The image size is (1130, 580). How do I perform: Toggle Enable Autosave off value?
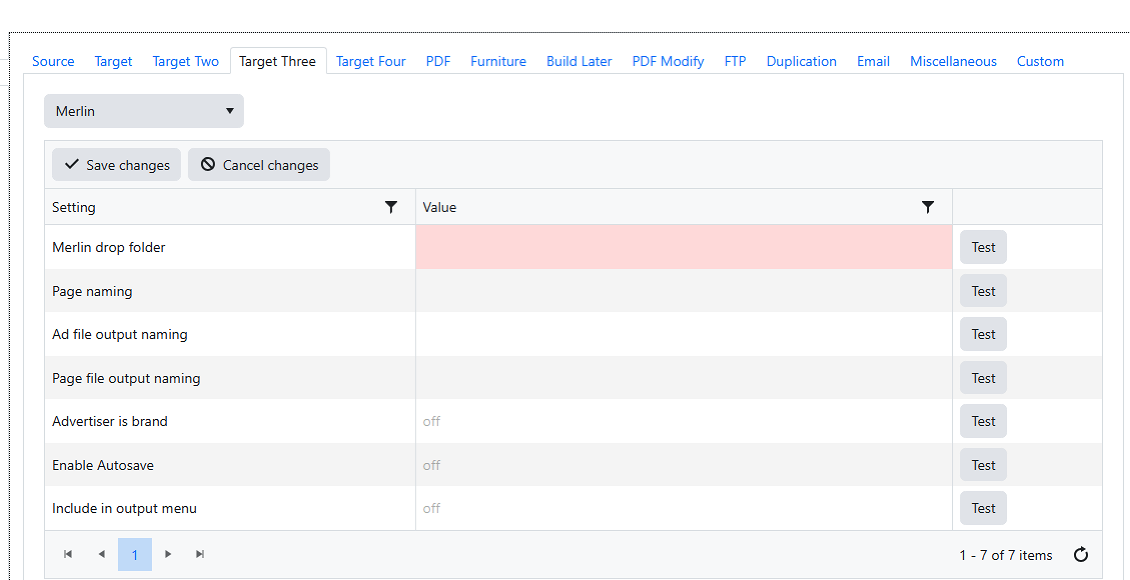(x=431, y=465)
